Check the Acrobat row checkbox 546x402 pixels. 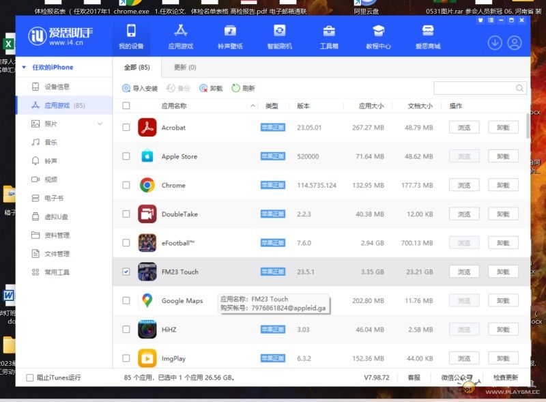(x=126, y=128)
